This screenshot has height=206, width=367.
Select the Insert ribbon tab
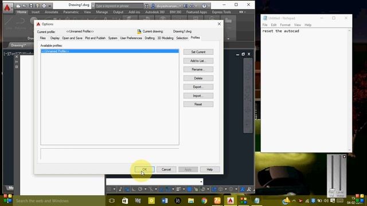coord(36,12)
